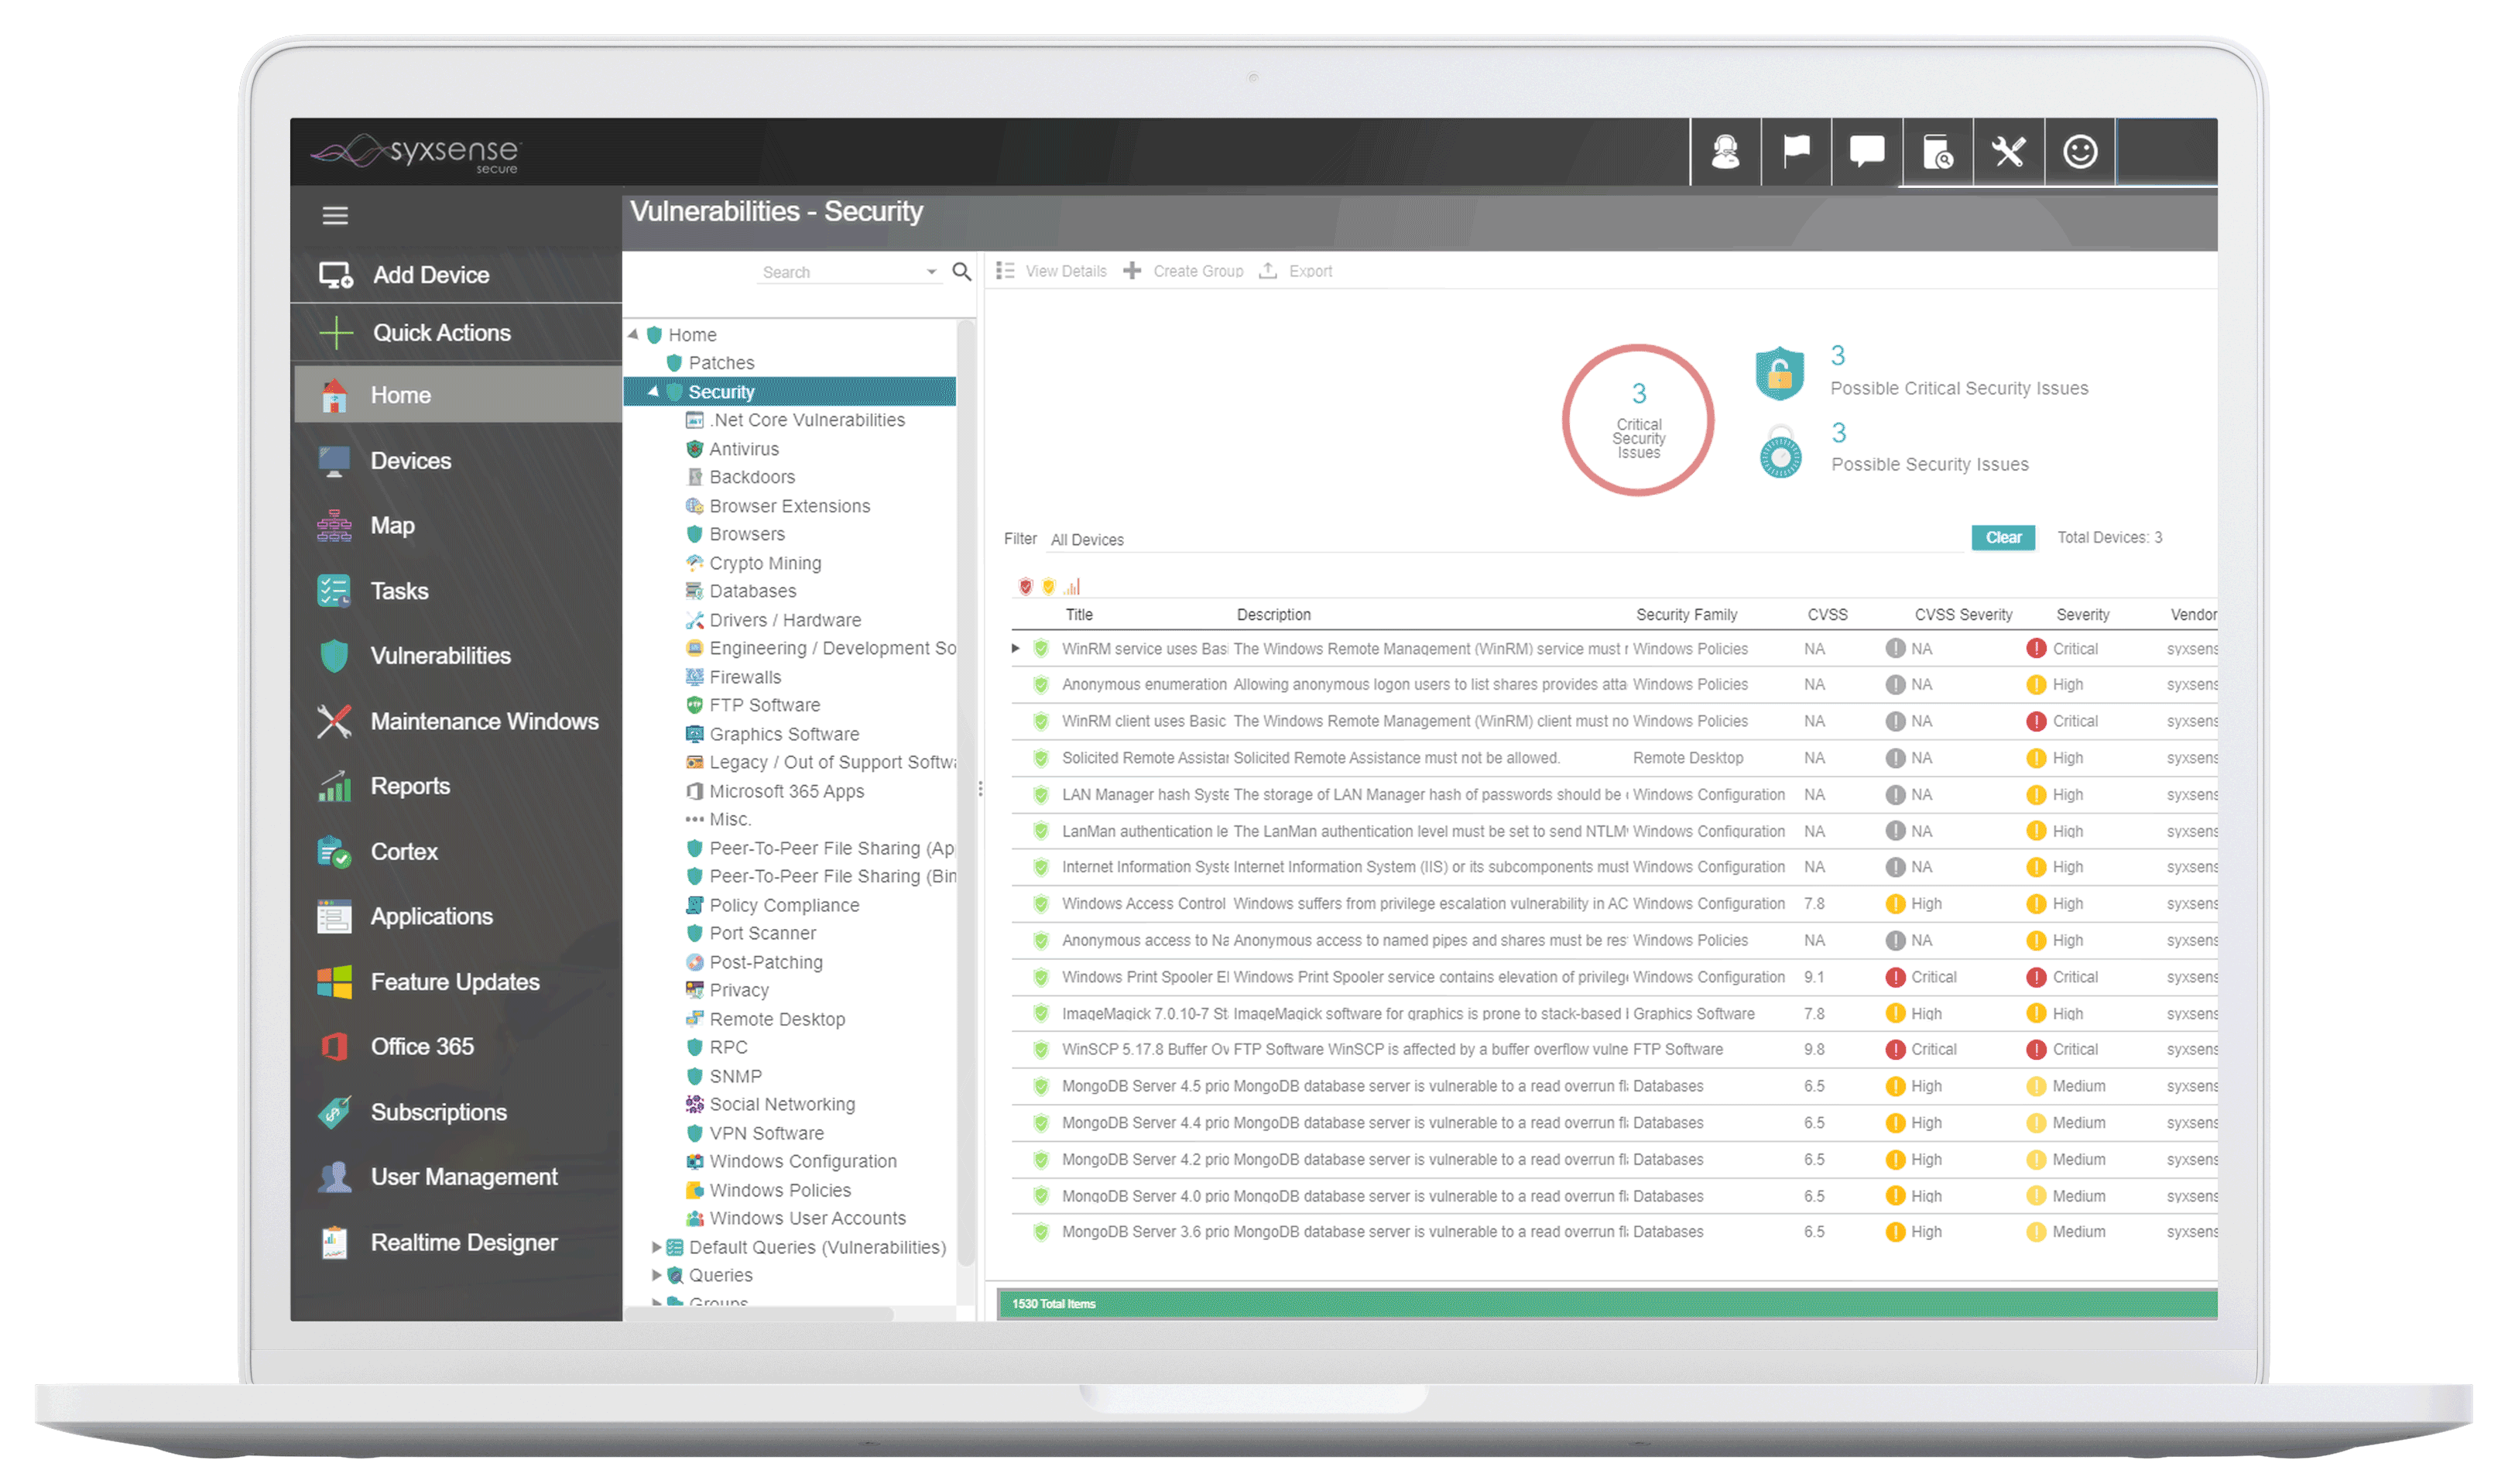Open Office 365 in sidebar

click(x=456, y=1047)
